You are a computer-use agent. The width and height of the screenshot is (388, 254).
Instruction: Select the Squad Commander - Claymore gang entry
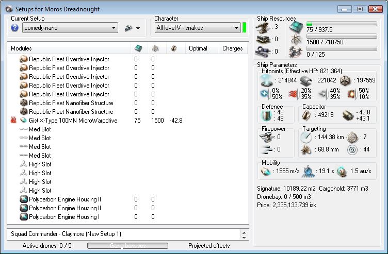[x=66, y=234]
